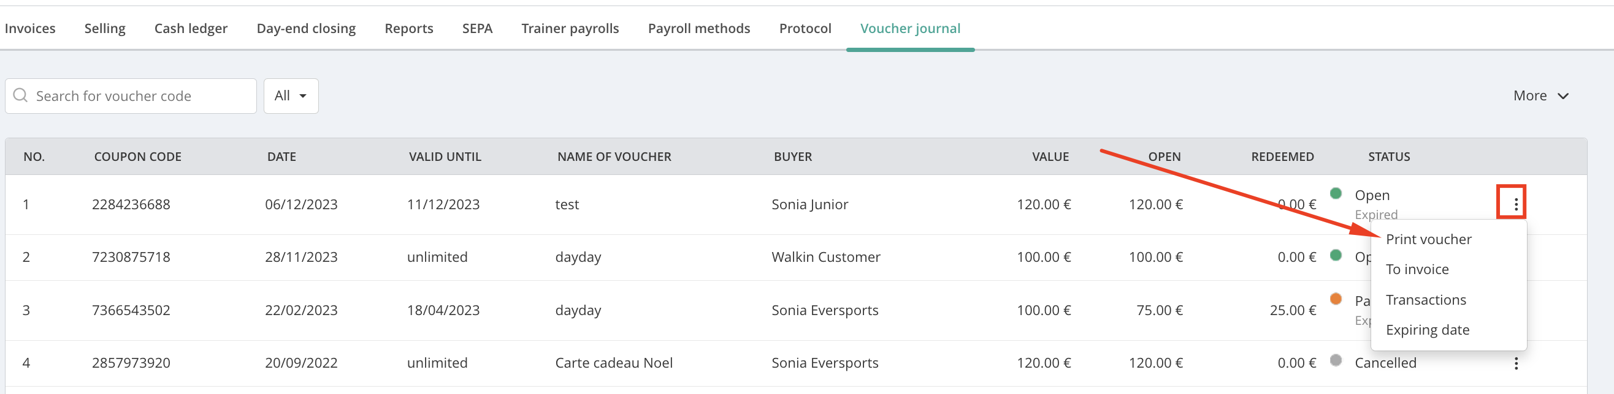Expand the All filter dropdown
This screenshot has width=1614, height=394.
[291, 95]
